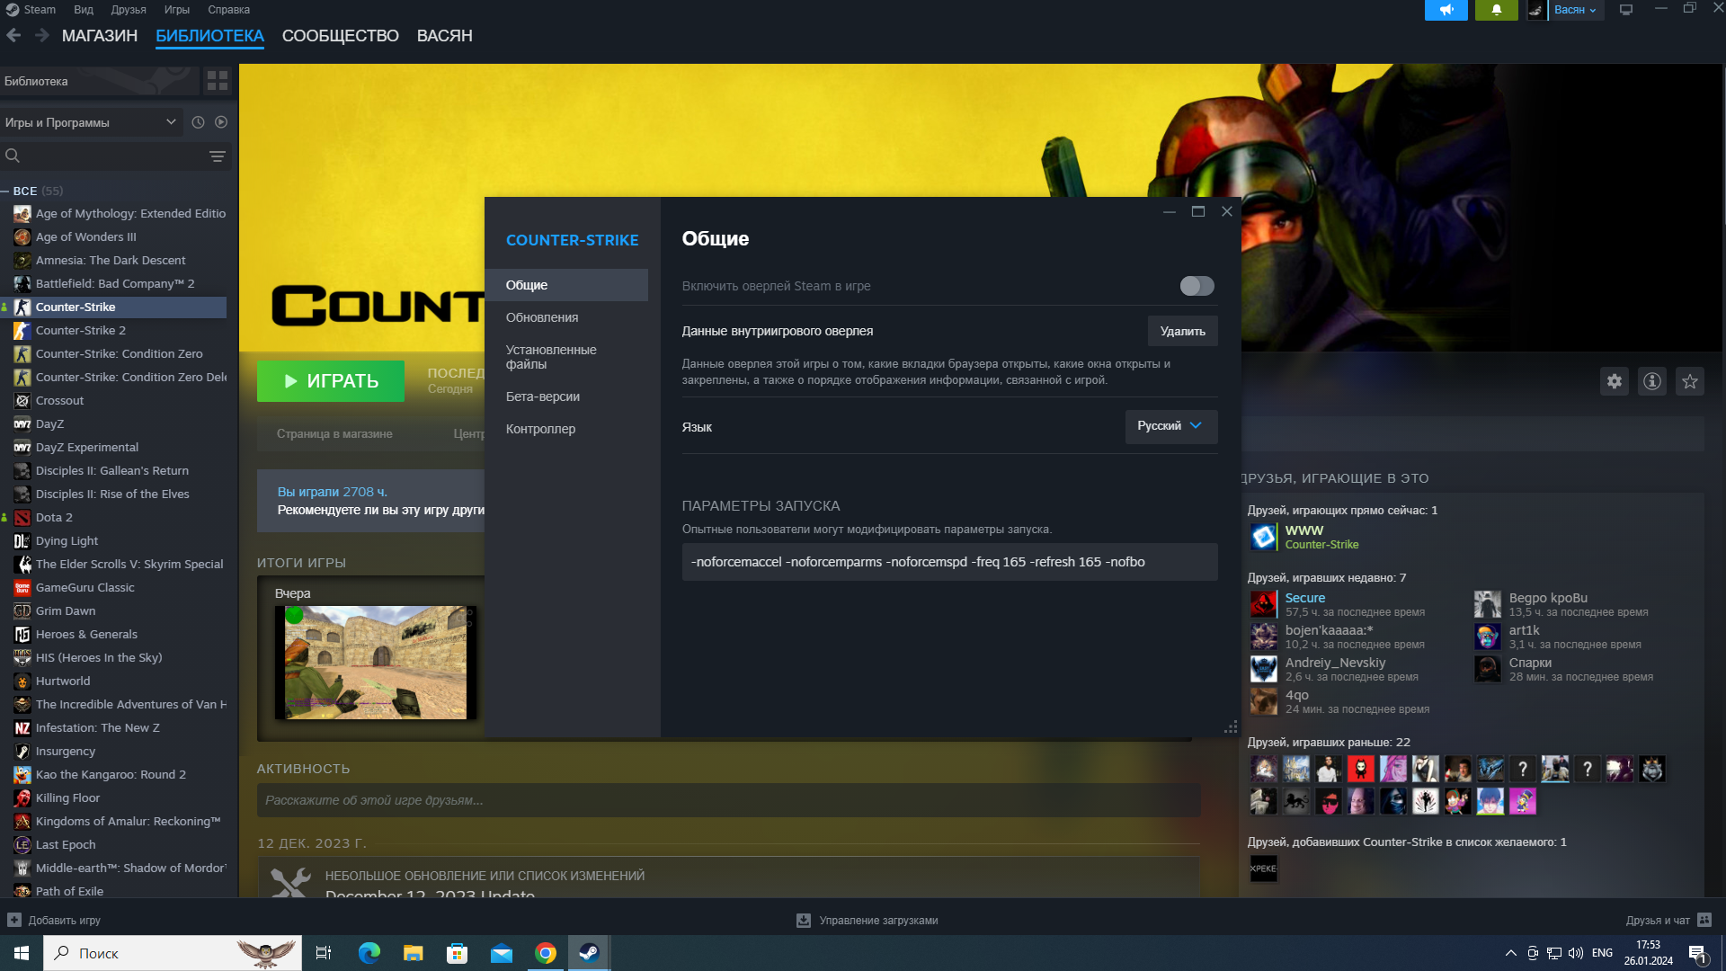Open the Mail app from the taskbar
Screen dimensions: 1726x971
point(501,953)
